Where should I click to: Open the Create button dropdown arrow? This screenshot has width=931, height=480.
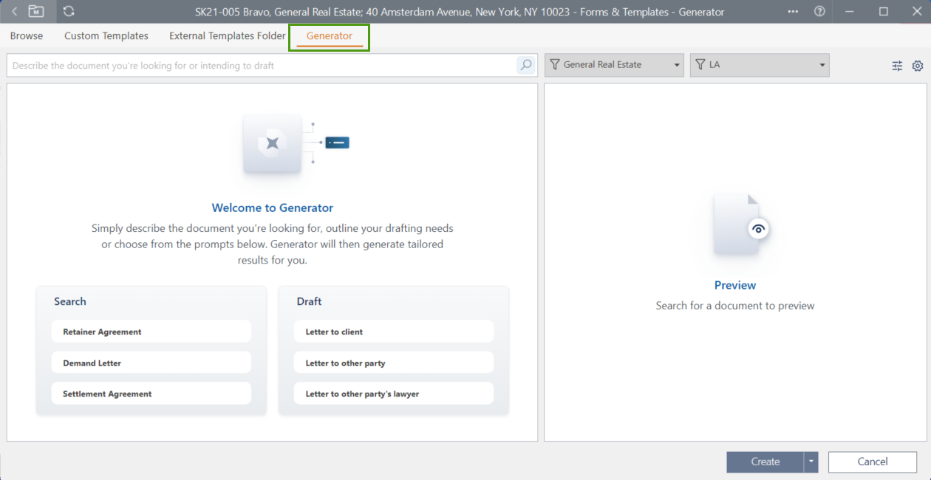pyautogui.click(x=812, y=462)
